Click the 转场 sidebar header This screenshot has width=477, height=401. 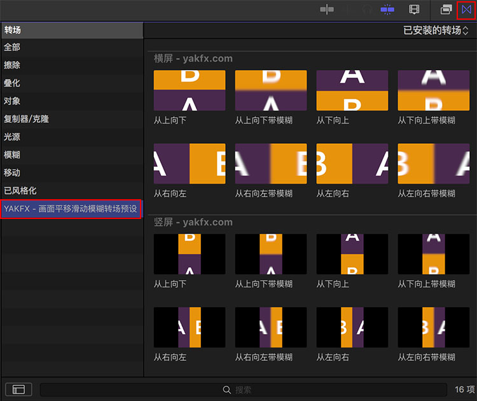(72, 30)
